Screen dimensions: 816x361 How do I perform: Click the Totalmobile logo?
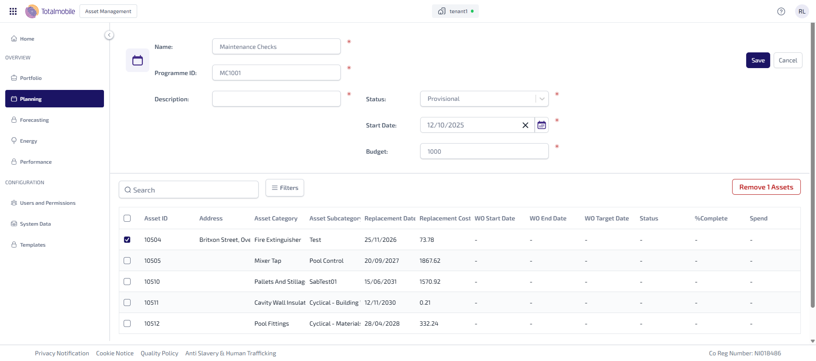tap(50, 11)
